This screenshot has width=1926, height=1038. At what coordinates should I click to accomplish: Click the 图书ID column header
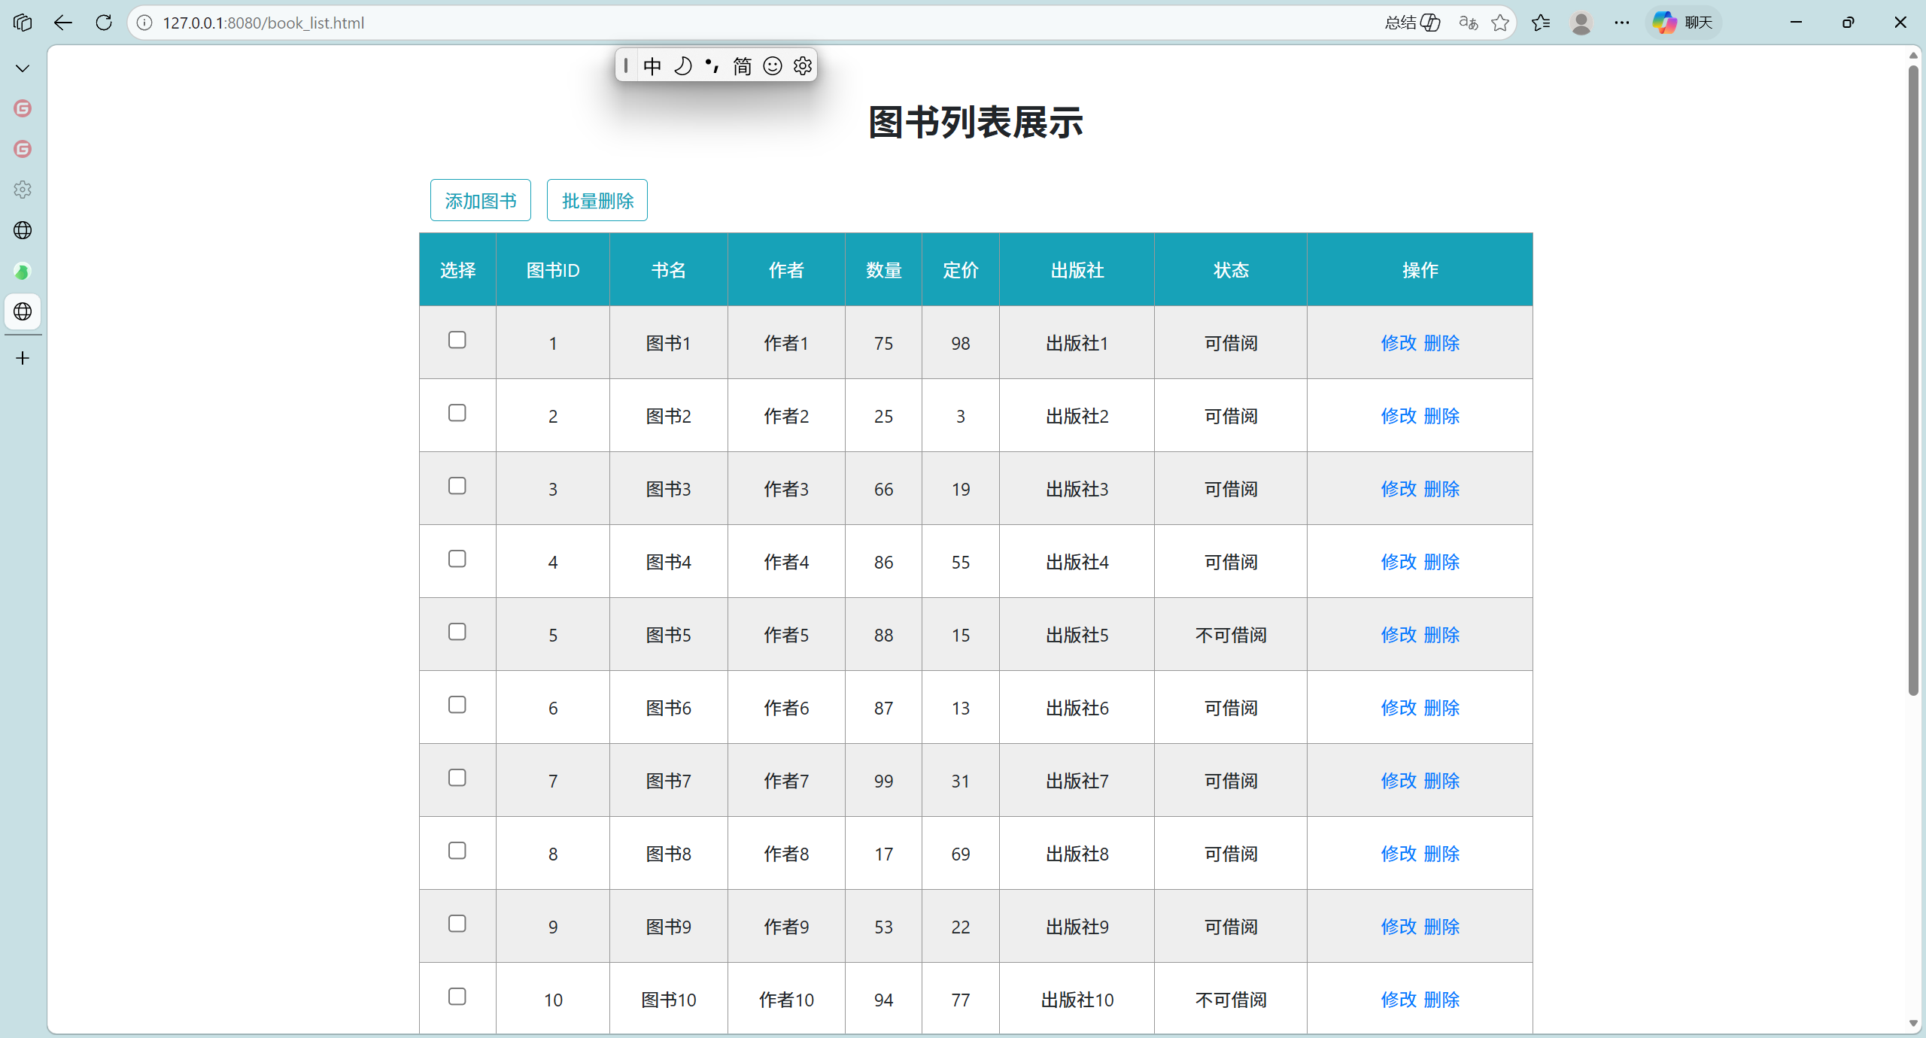(x=553, y=270)
